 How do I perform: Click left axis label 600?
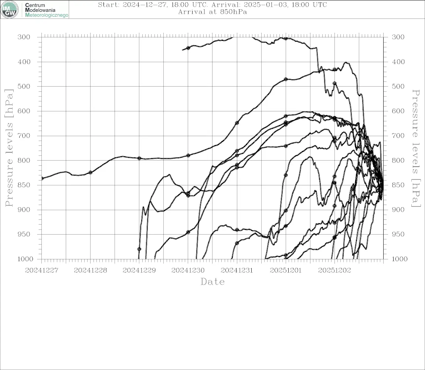coord(24,111)
